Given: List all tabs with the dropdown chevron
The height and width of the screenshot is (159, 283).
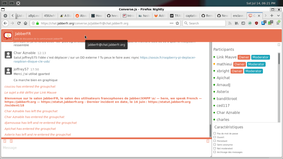Looking at the screenshot, I should 278,16.
